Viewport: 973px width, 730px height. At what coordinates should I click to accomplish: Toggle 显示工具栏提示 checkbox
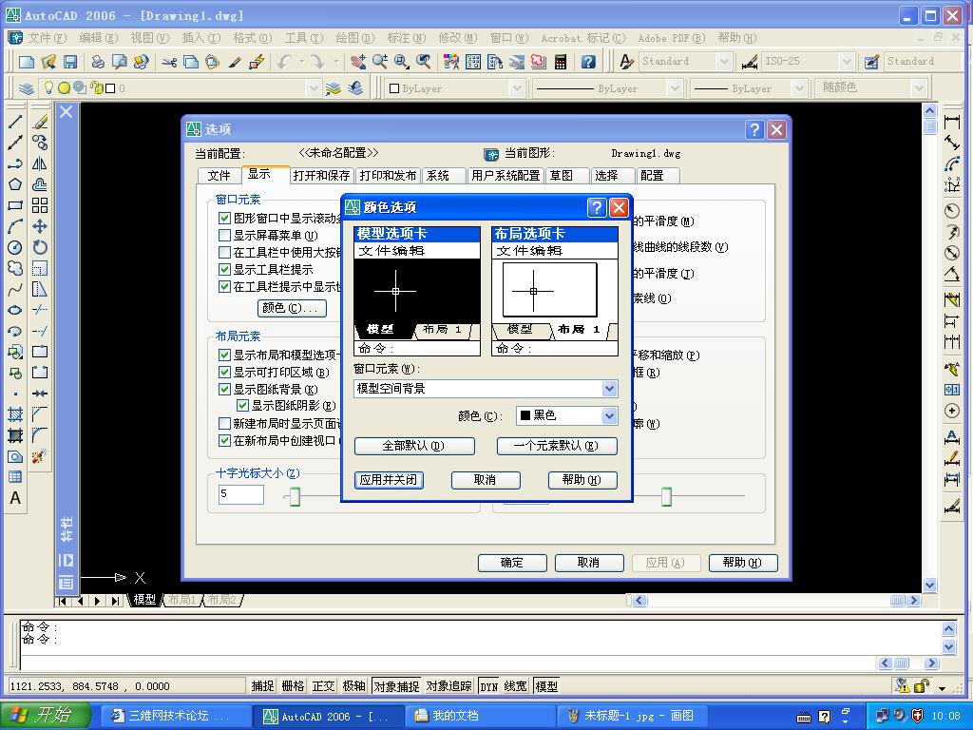pyautogui.click(x=224, y=269)
